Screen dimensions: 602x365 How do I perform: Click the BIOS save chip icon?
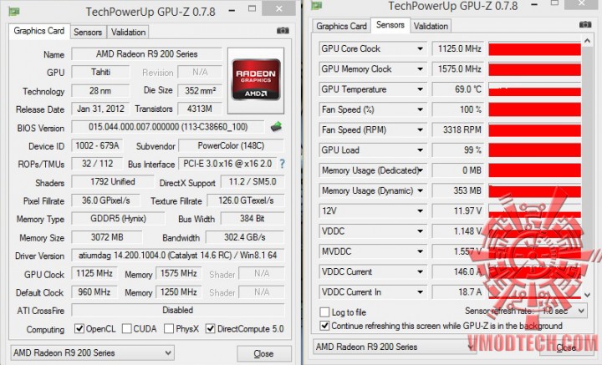tap(276, 126)
